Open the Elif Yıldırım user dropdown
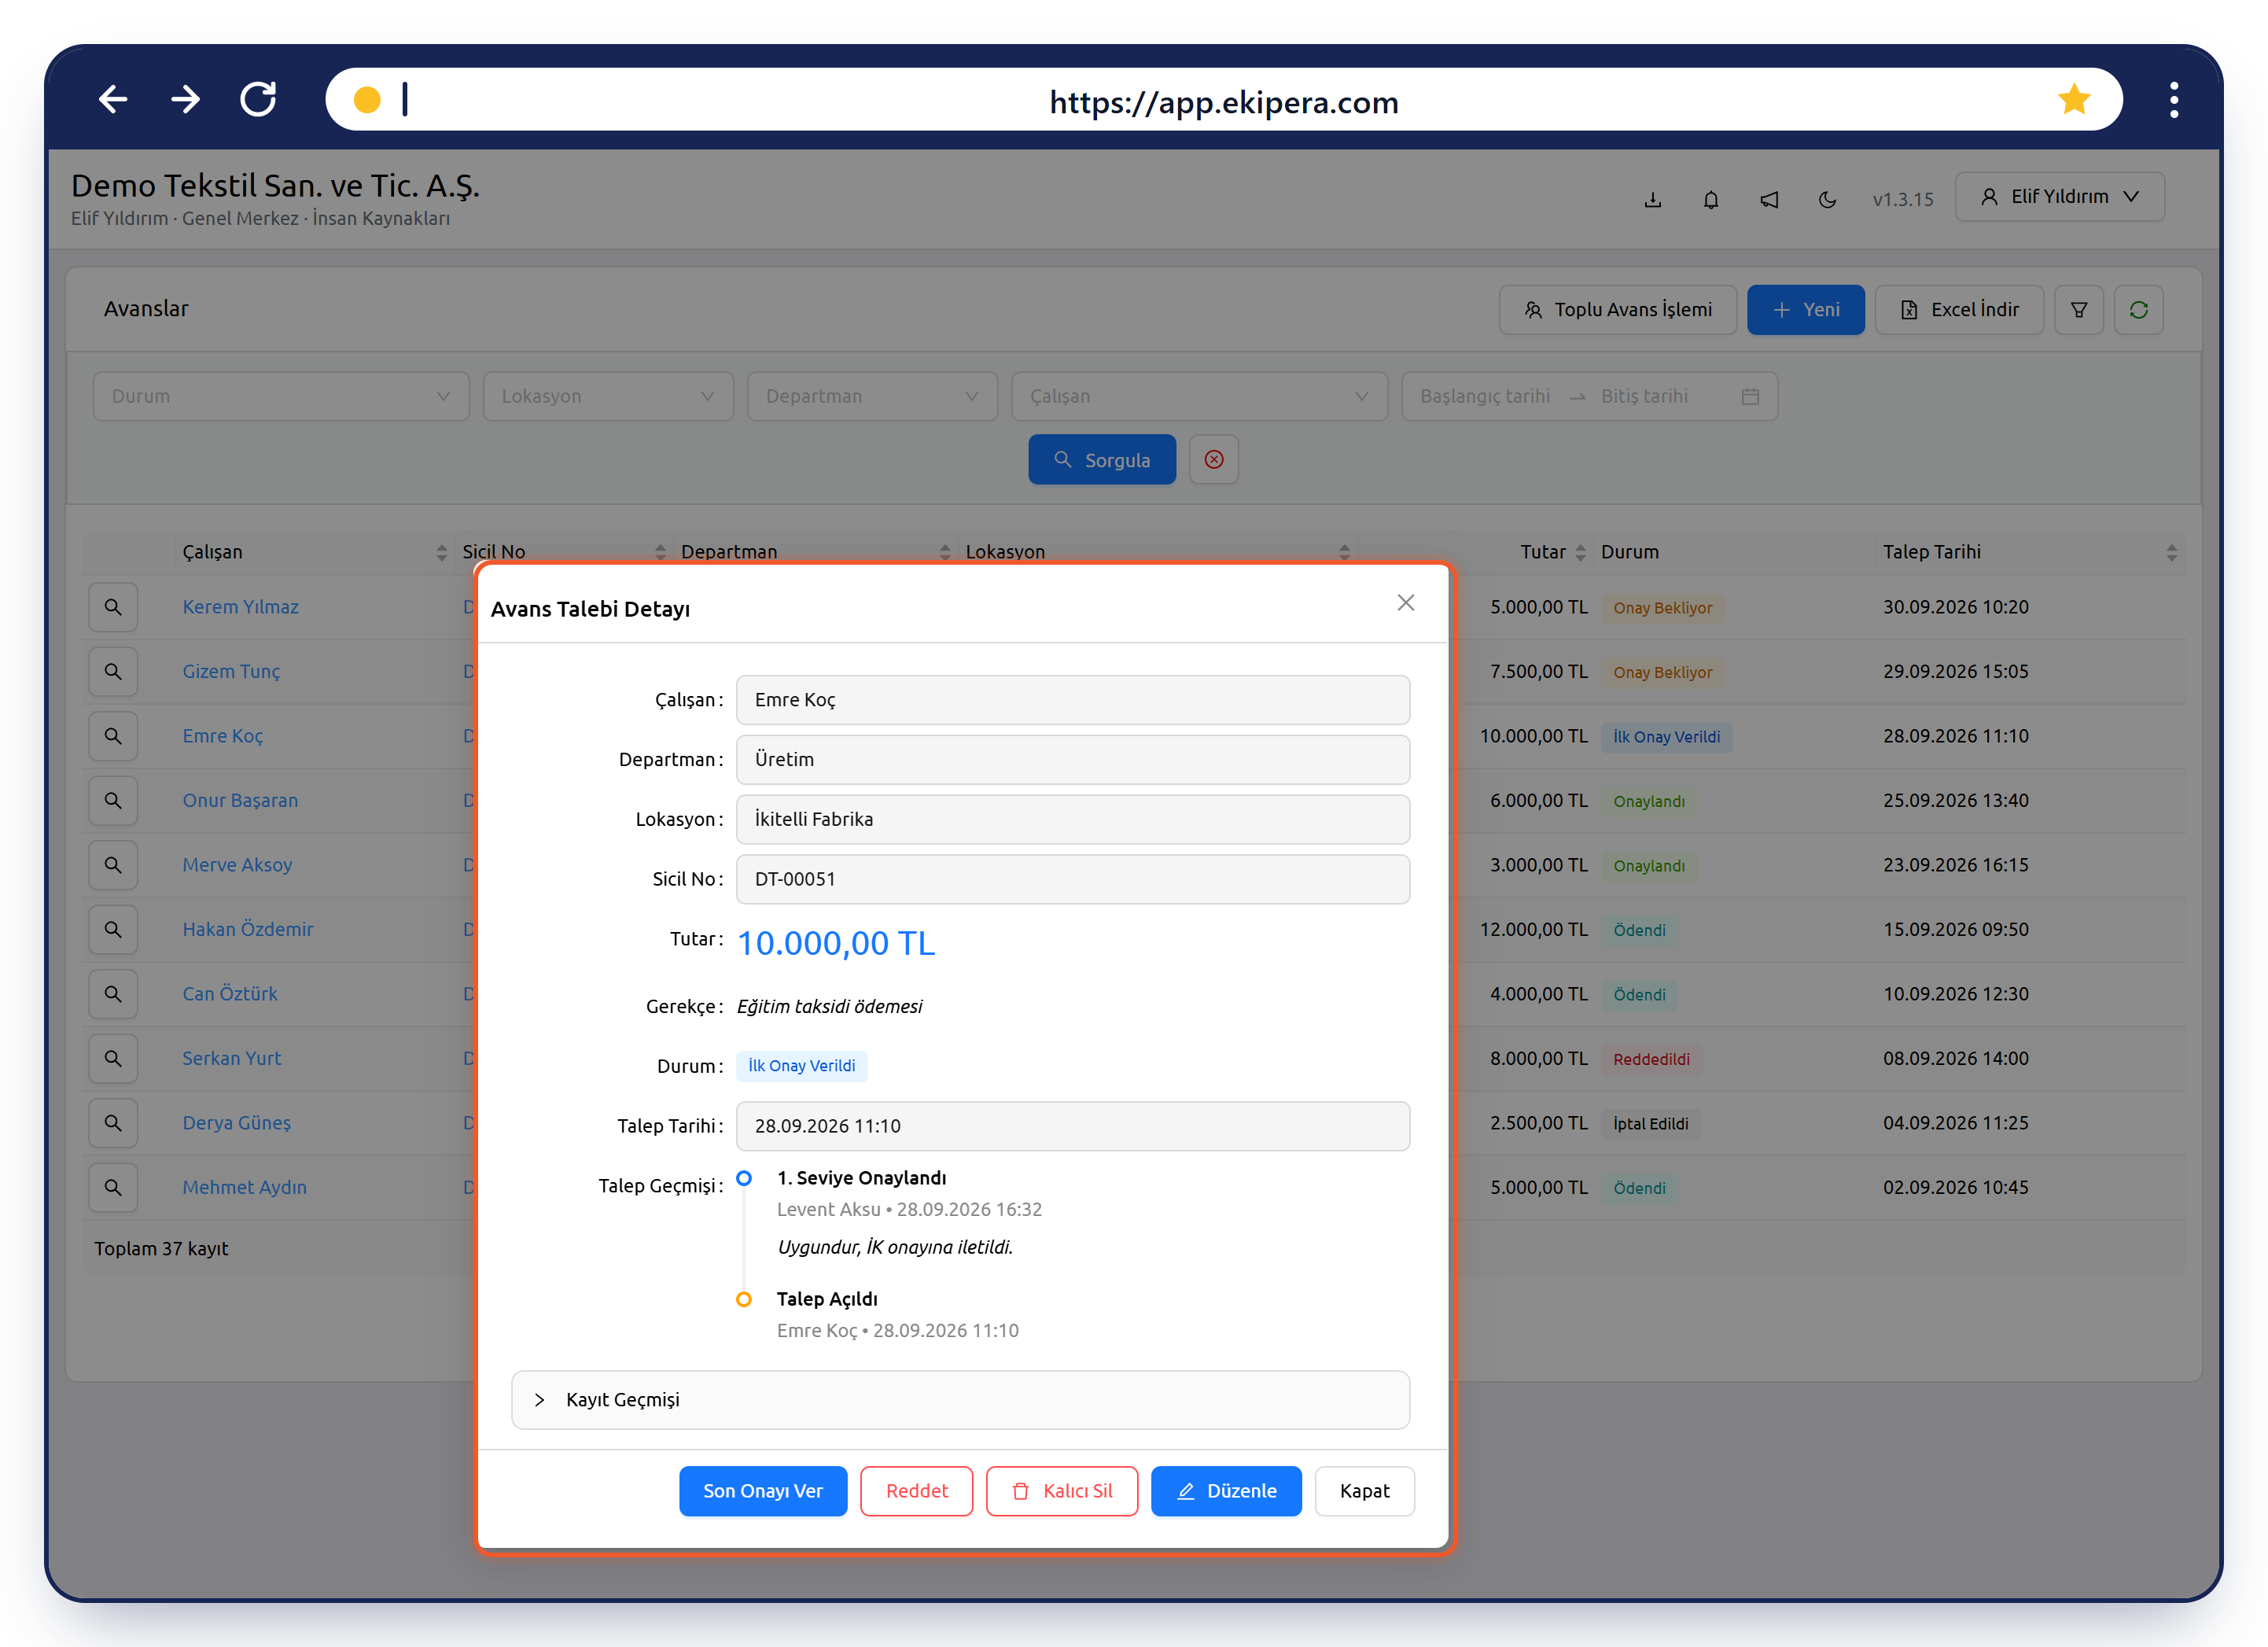The height and width of the screenshot is (1647, 2268). click(2060, 197)
